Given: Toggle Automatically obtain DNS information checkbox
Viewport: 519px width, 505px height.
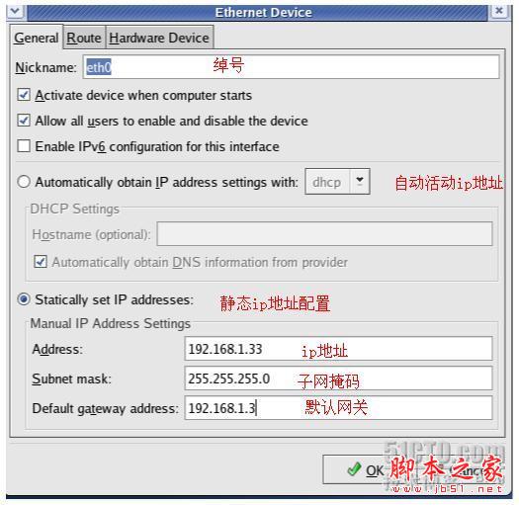Looking at the screenshot, I should tap(41, 262).
